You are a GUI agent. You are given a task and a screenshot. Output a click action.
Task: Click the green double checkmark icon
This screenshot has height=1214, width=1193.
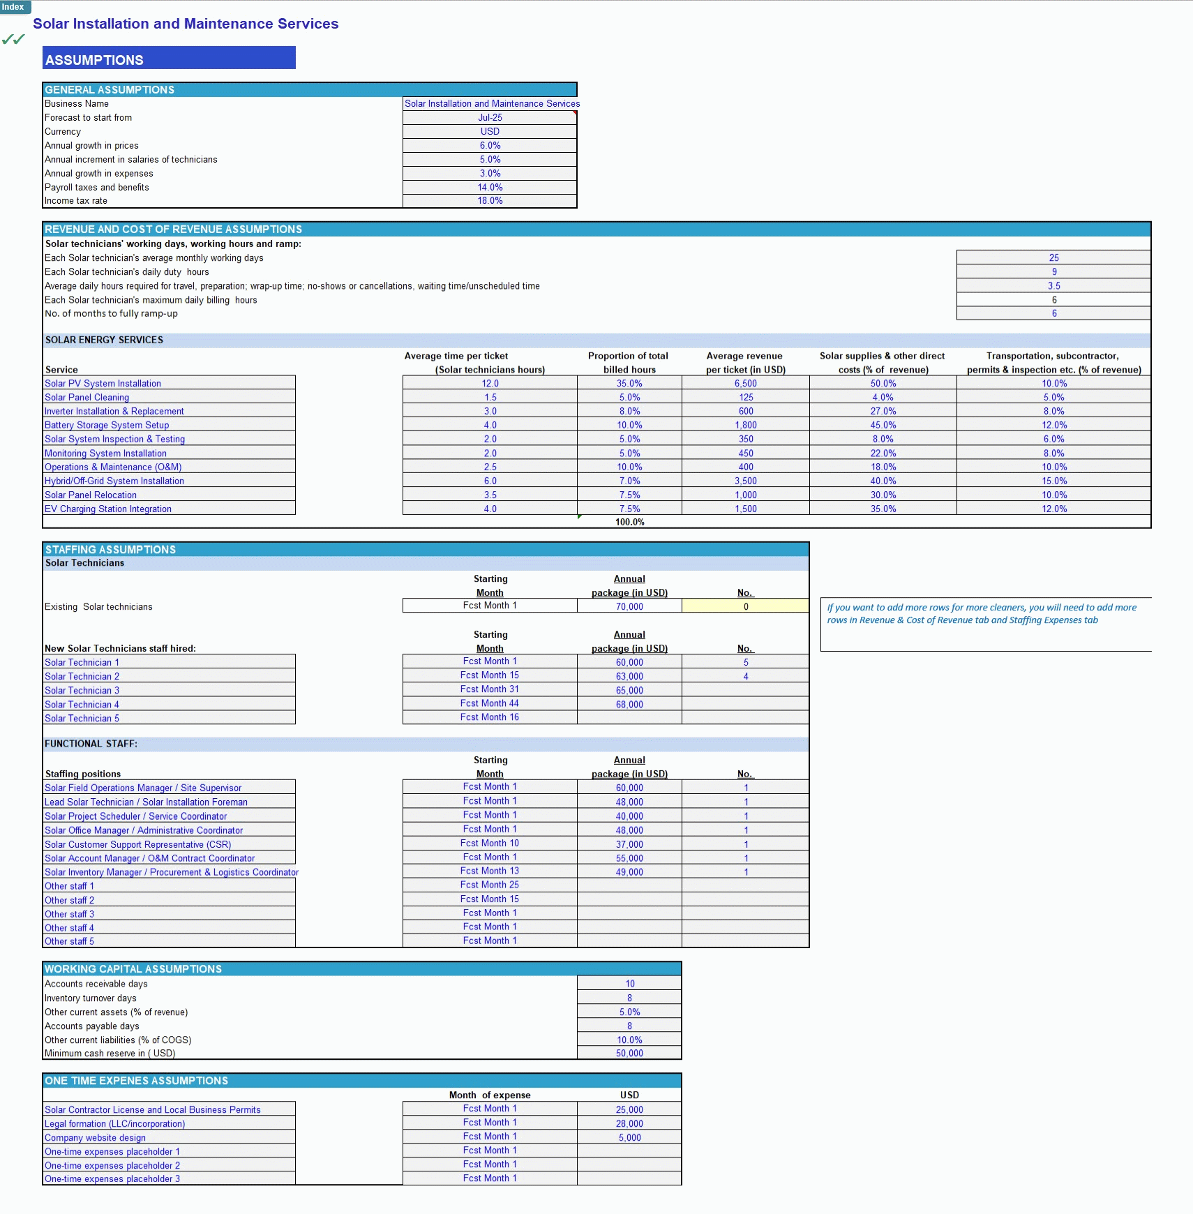click(13, 39)
